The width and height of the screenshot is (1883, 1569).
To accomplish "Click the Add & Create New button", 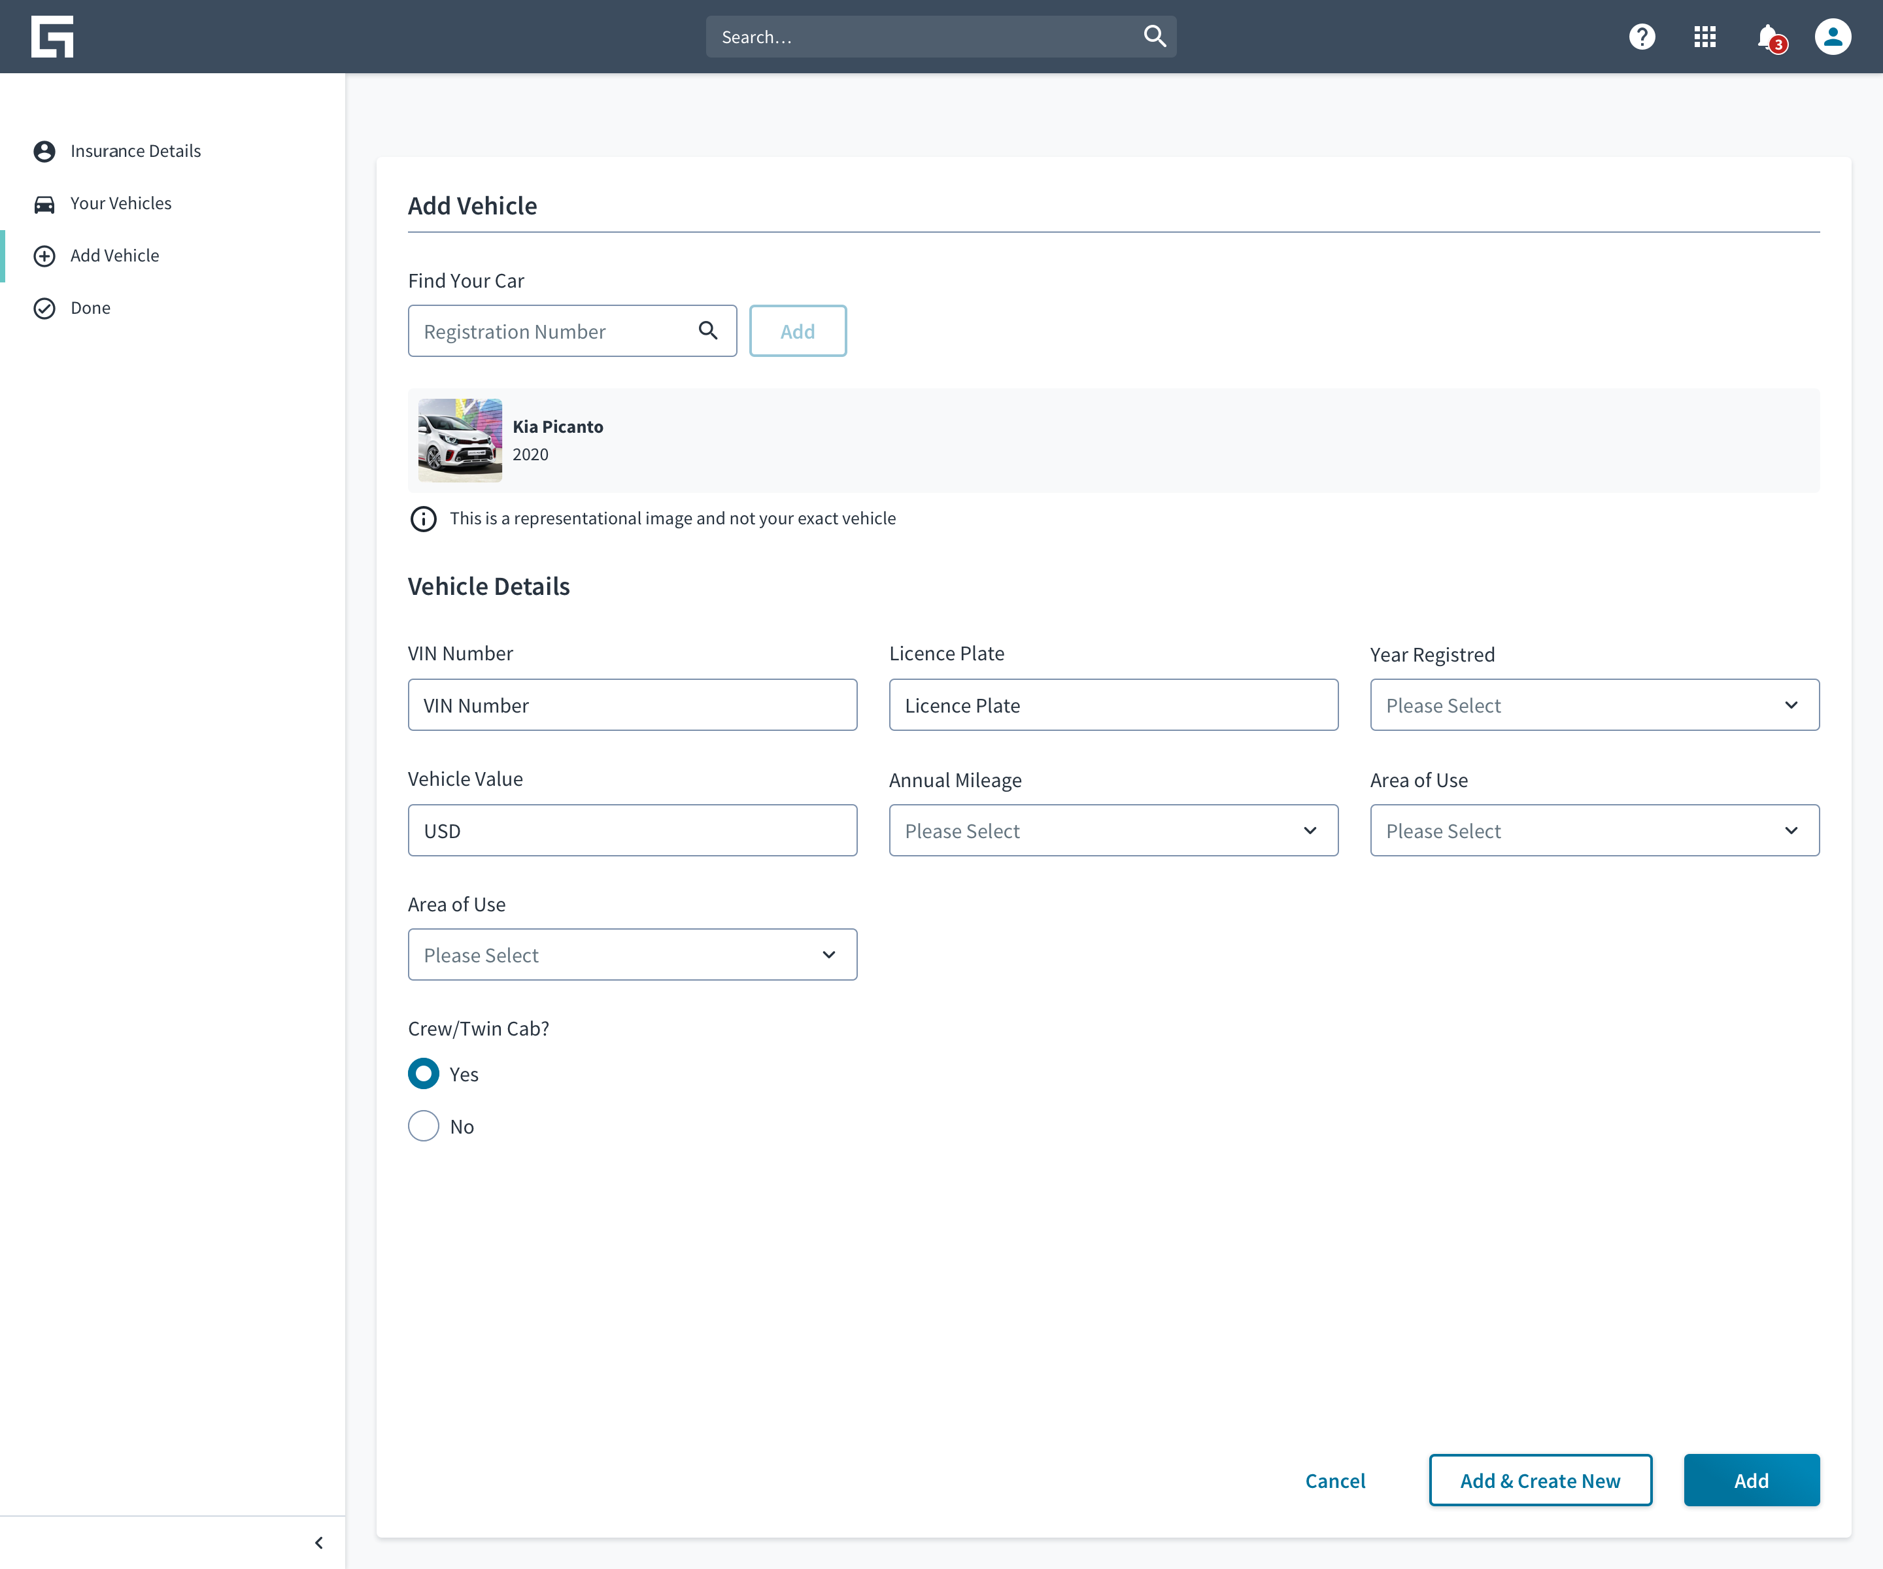I will pos(1540,1480).
